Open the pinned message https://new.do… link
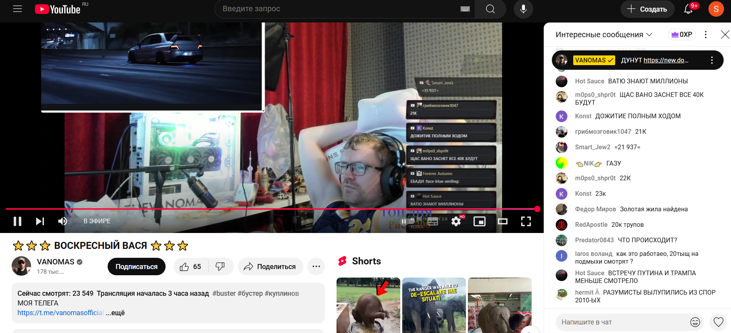 [x=666, y=60]
